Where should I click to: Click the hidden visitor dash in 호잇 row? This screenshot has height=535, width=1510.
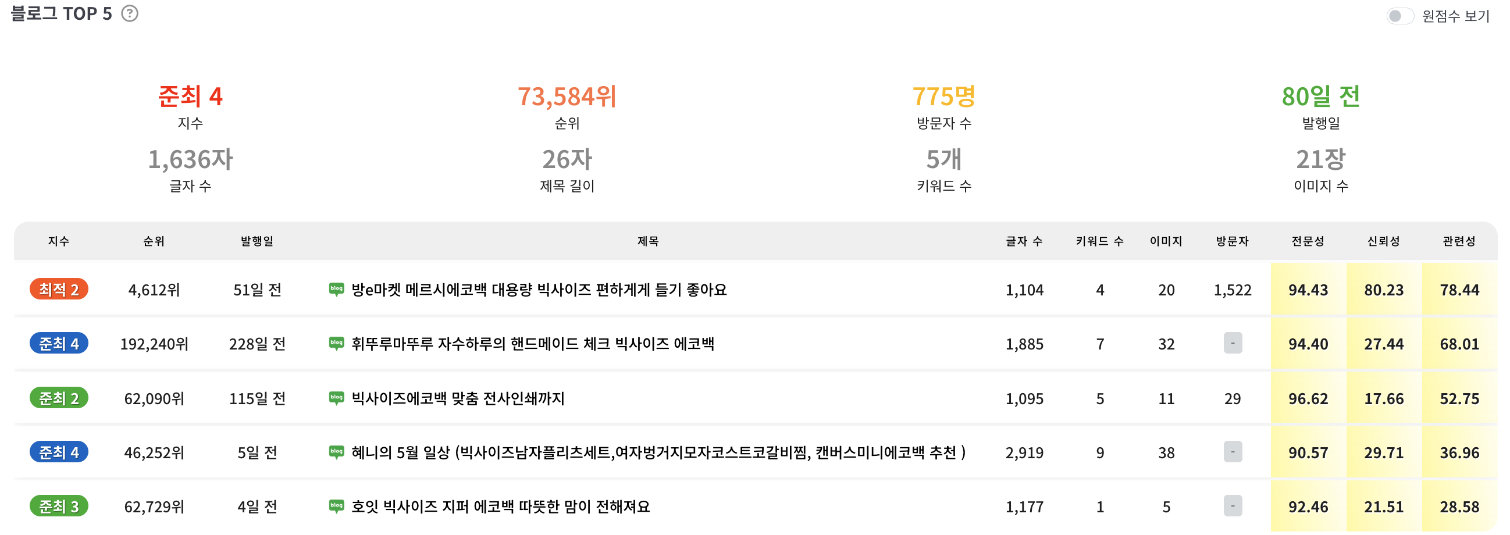[x=1233, y=506]
